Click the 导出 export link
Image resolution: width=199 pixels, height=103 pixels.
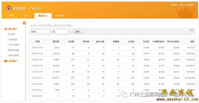tap(192, 30)
